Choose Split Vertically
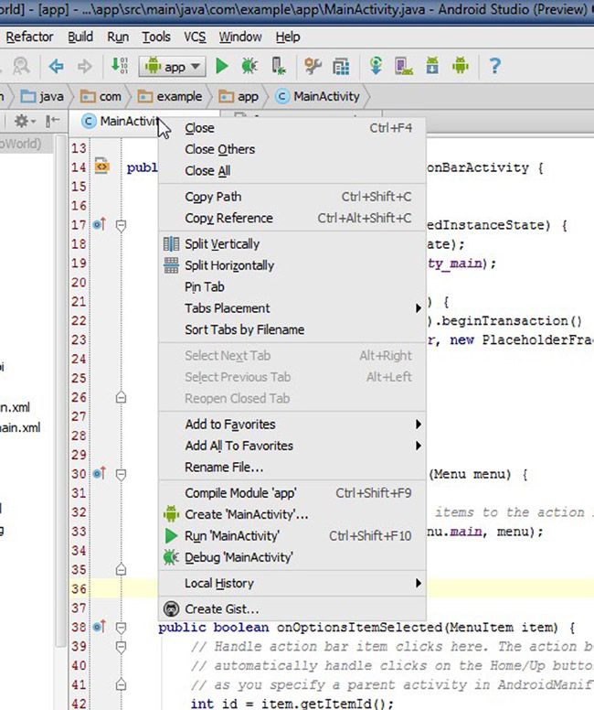This screenshot has width=594, height=710. click(x=292, y=244)
